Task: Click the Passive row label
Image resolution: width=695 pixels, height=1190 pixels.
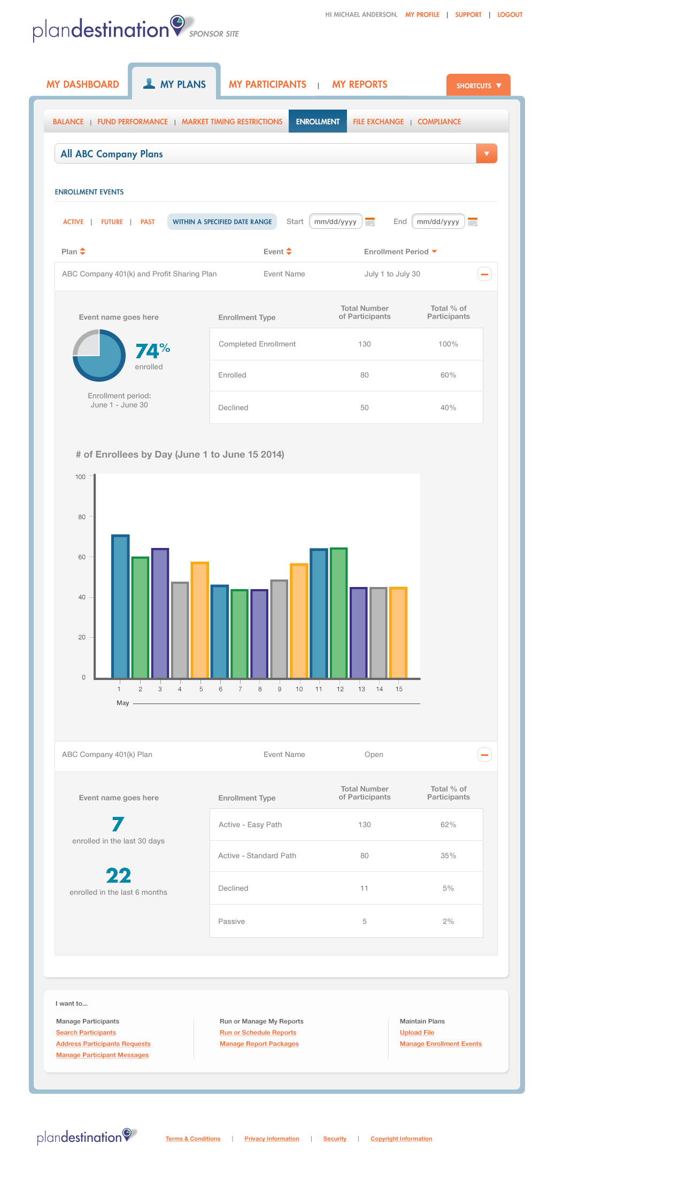Action: click(231, 922)
